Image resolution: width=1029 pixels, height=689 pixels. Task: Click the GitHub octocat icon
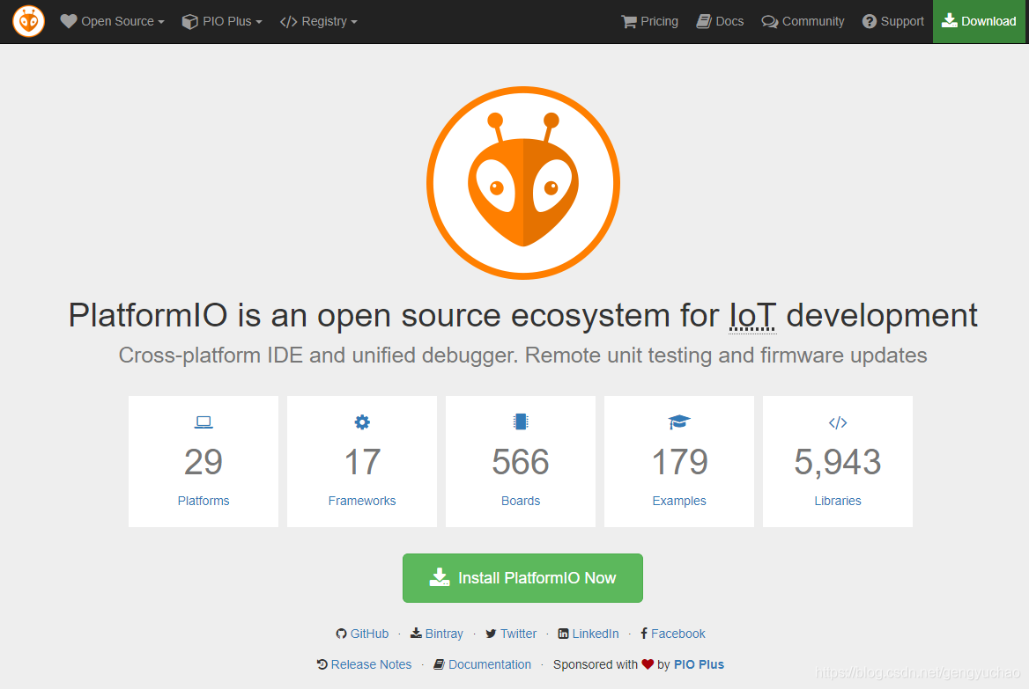(x=341, y=634)
